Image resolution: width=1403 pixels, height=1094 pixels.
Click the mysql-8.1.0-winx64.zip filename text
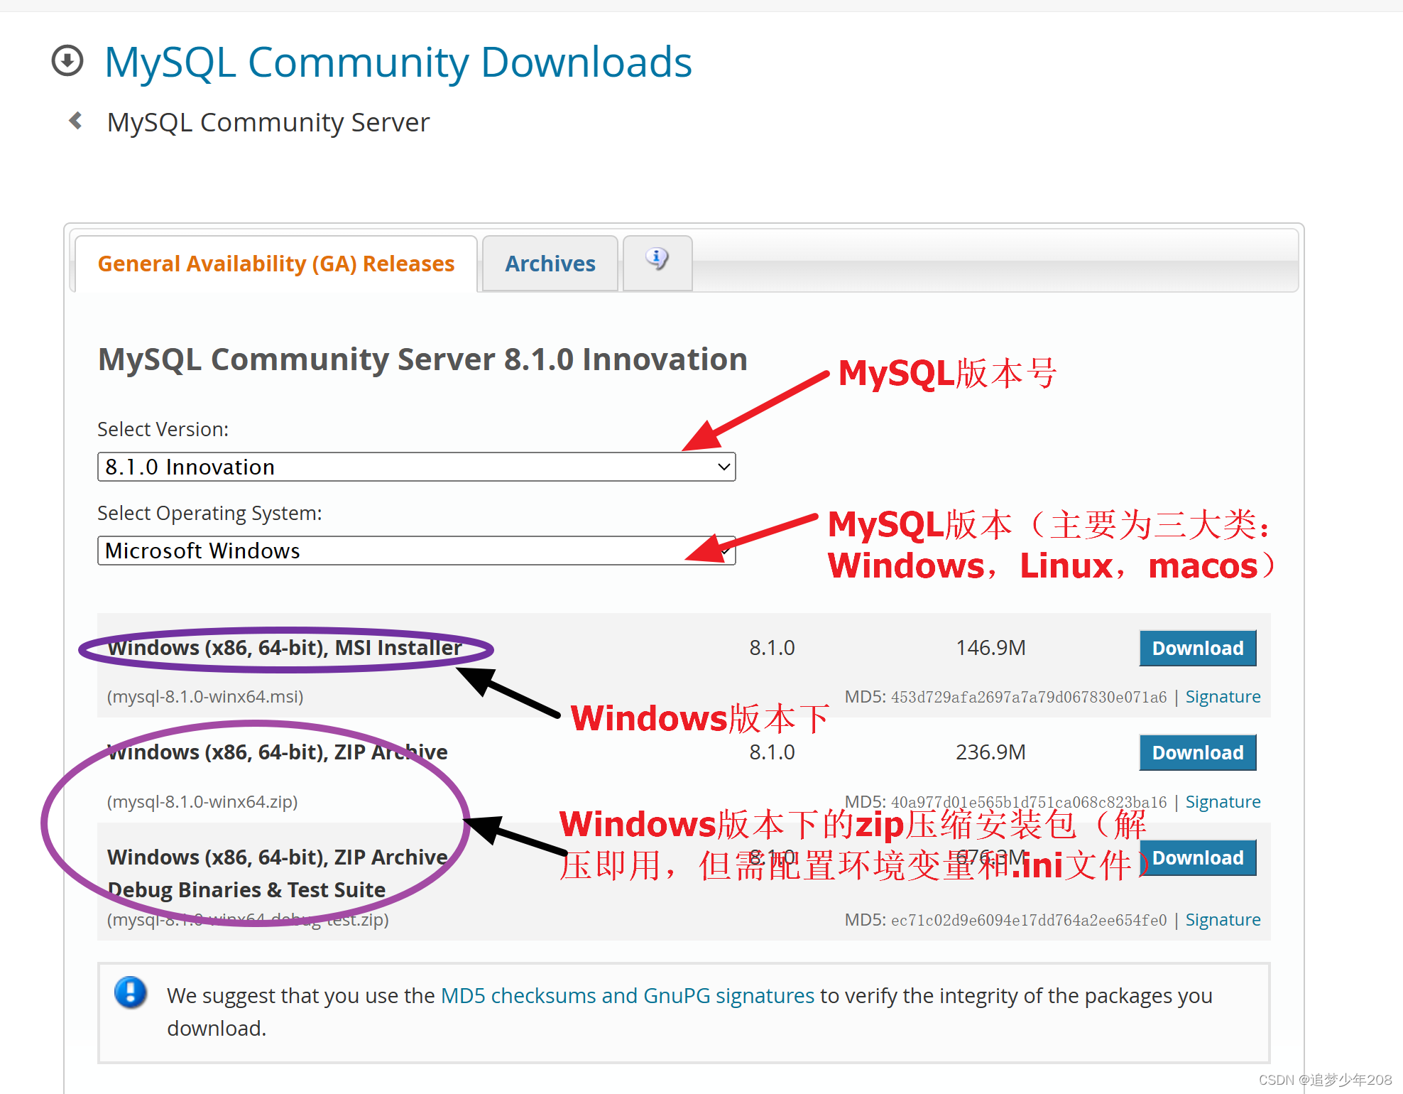point(202,802)
